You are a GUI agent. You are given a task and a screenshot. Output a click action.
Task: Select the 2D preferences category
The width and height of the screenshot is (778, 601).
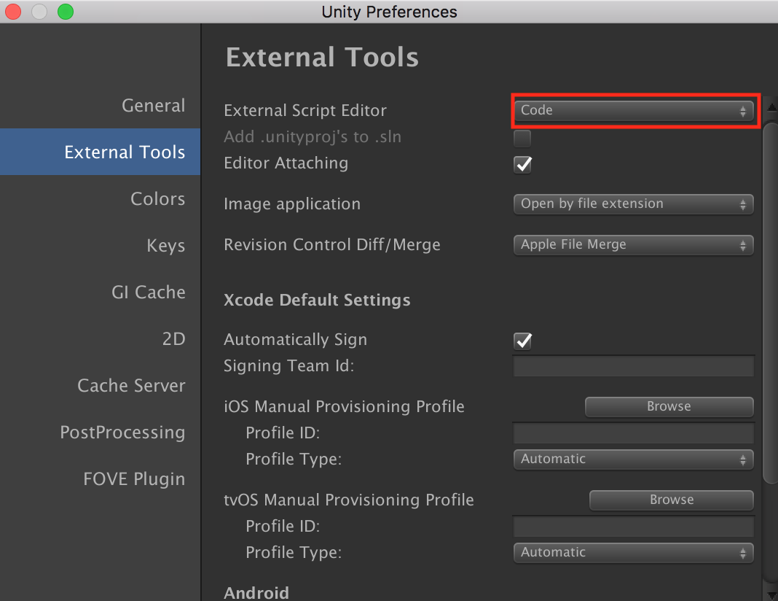click(x=174, y=338)
